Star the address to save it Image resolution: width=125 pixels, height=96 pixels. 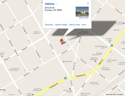[56, 4]
